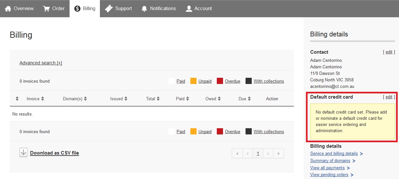399x179 pixels.
Task: Filter by top Unpaid legend link
Action: (x=205, y=81)
